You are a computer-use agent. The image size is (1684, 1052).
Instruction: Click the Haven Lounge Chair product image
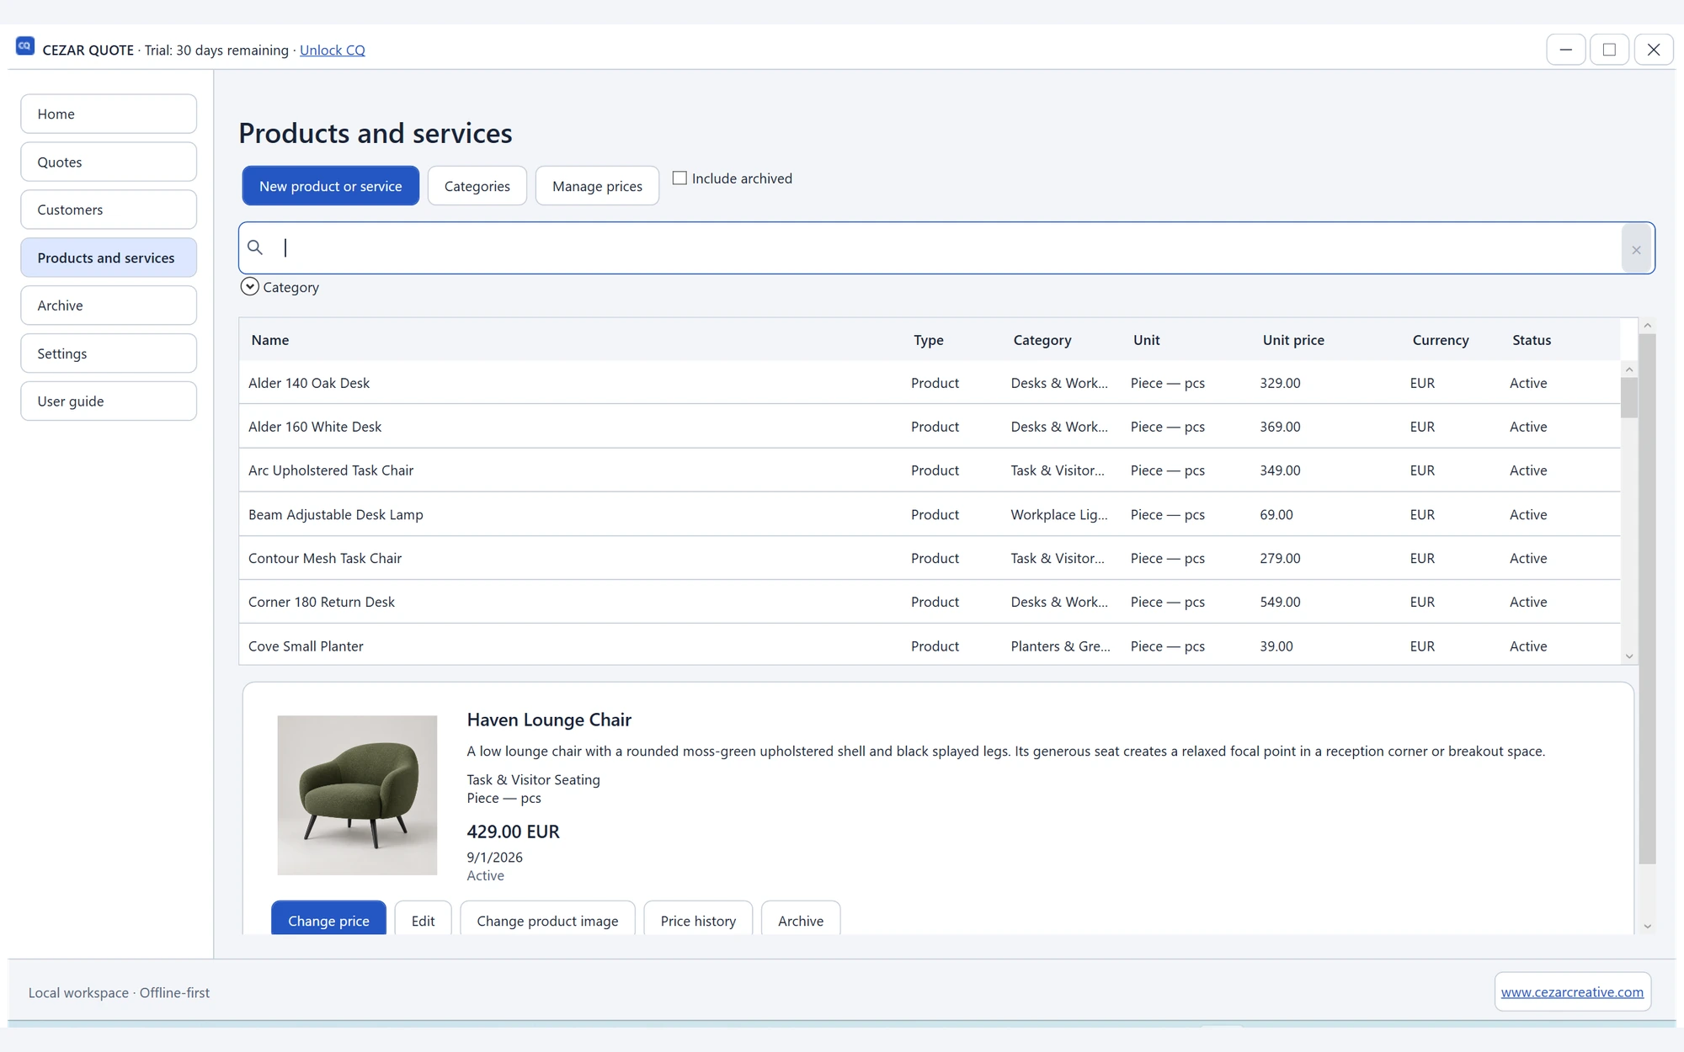(357, 795)
